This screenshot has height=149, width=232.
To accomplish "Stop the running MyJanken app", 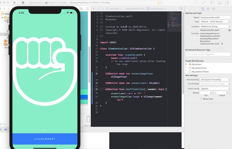I will (23, 2).
